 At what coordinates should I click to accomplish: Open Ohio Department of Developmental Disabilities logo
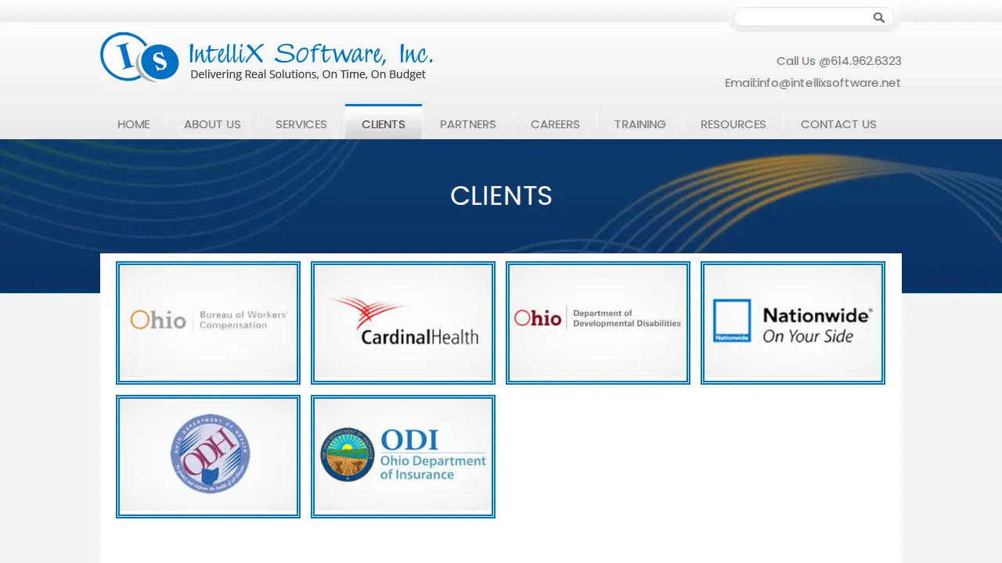point(598,323)
